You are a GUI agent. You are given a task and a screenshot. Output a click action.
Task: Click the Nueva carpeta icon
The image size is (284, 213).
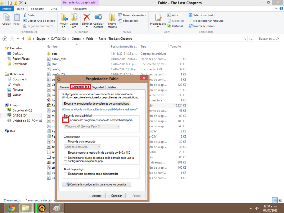[112, 17]
